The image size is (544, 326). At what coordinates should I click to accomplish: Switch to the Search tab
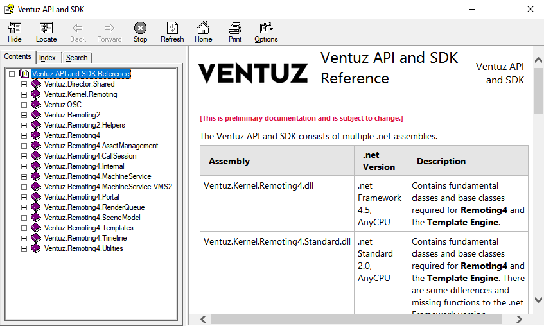tap(76, 58)
